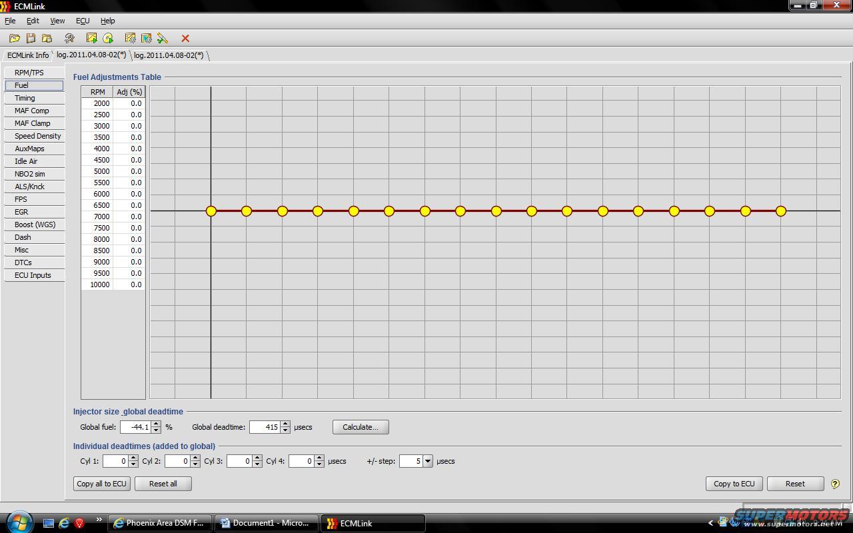Select the ECU Inputs side tab

(x=34, y=275)
